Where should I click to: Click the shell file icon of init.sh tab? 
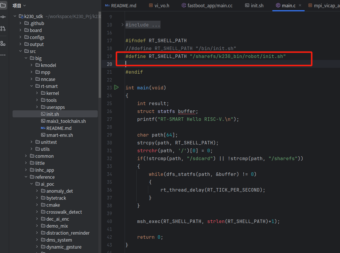pos(247,6)
